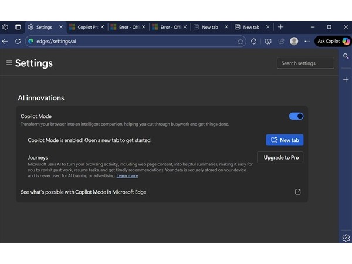Close the second Error - Office tab
352x264 pixels.
185,27
